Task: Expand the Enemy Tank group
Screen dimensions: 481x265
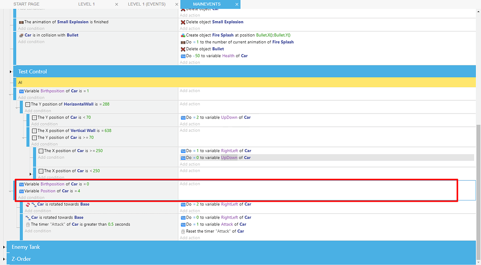Action: [4, 247]
